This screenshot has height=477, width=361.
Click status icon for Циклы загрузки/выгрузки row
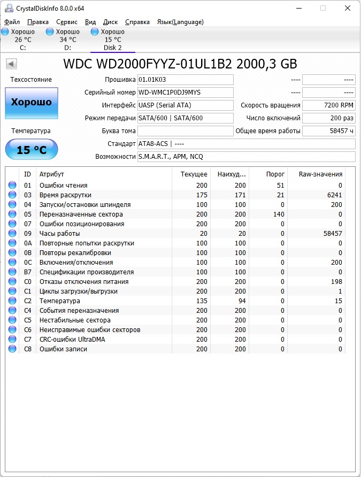[12, 291]
